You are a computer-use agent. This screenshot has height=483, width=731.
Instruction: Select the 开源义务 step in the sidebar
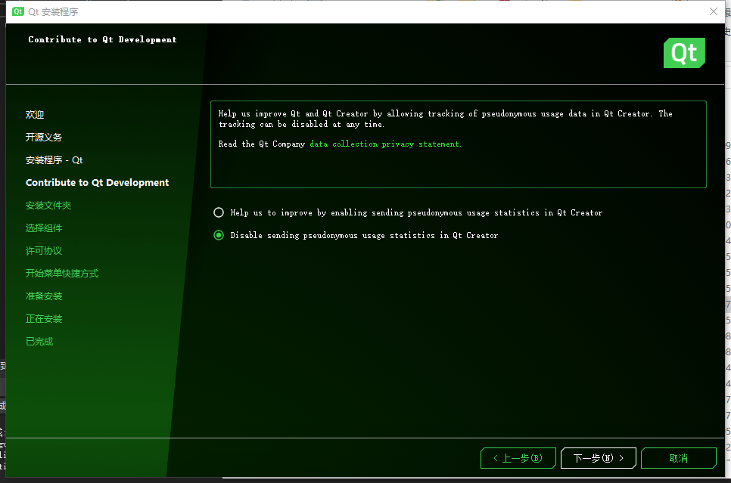pos(44,138)
